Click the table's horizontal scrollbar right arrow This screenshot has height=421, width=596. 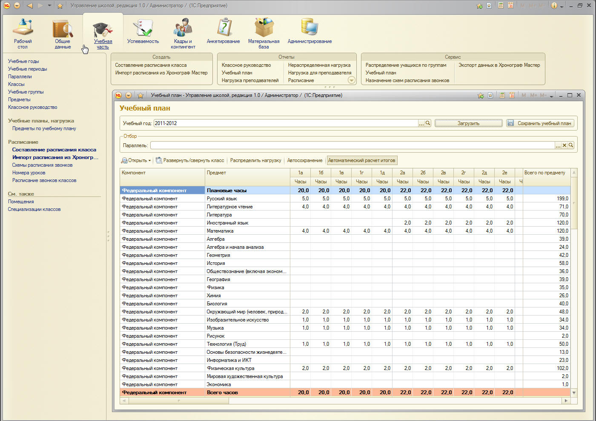tap(566, 401)
